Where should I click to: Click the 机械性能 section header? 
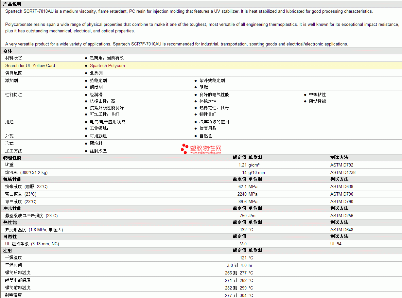pos(12,179)
